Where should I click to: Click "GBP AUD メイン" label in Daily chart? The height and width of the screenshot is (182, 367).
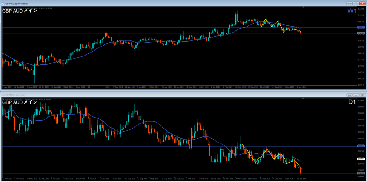click(20, 102)
